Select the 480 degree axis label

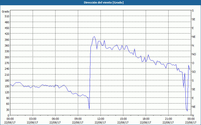pyautogui.click(x=7, y=22)
